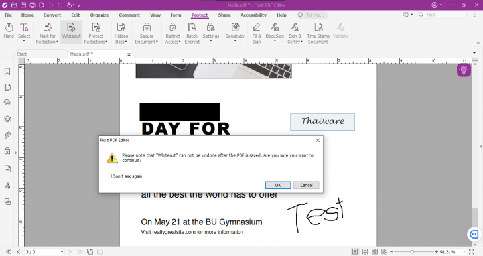
Task: Click the Tell me search box
Action: 312,15
